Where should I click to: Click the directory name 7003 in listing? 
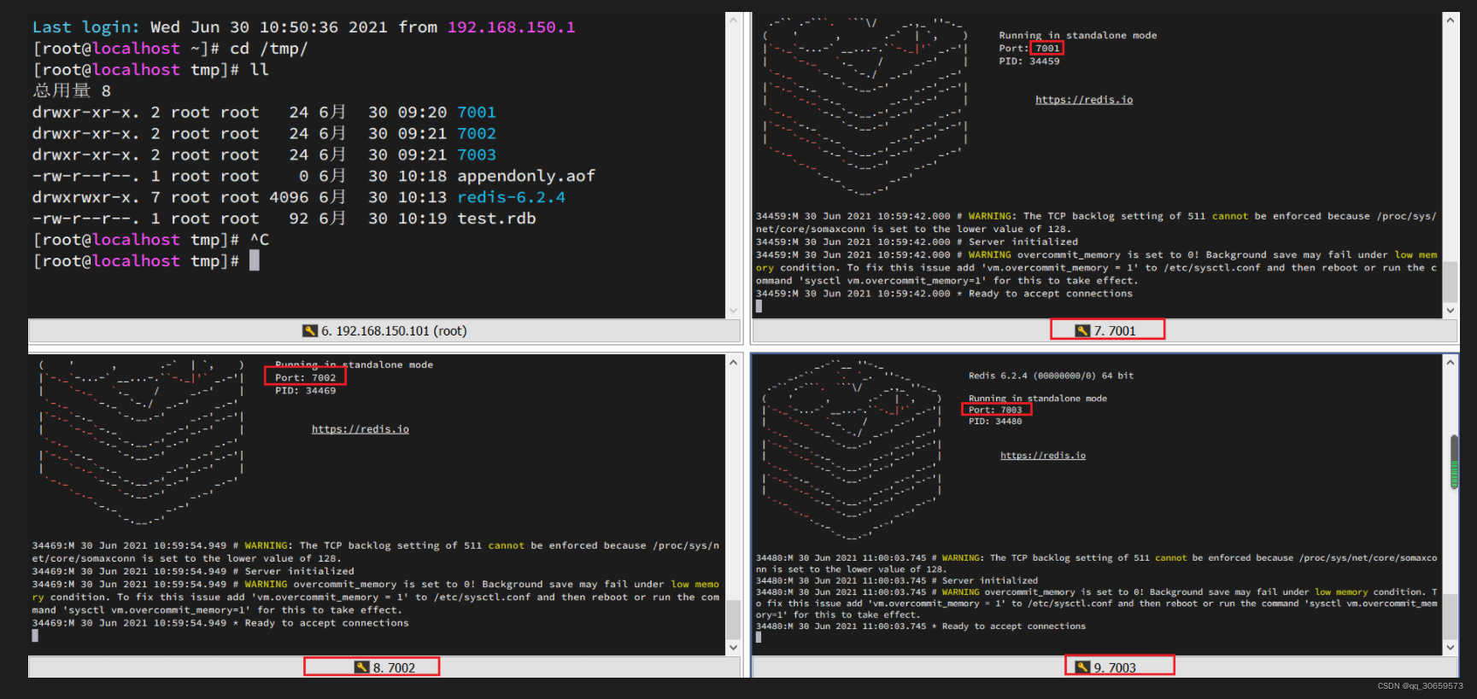tap(477, 155)
